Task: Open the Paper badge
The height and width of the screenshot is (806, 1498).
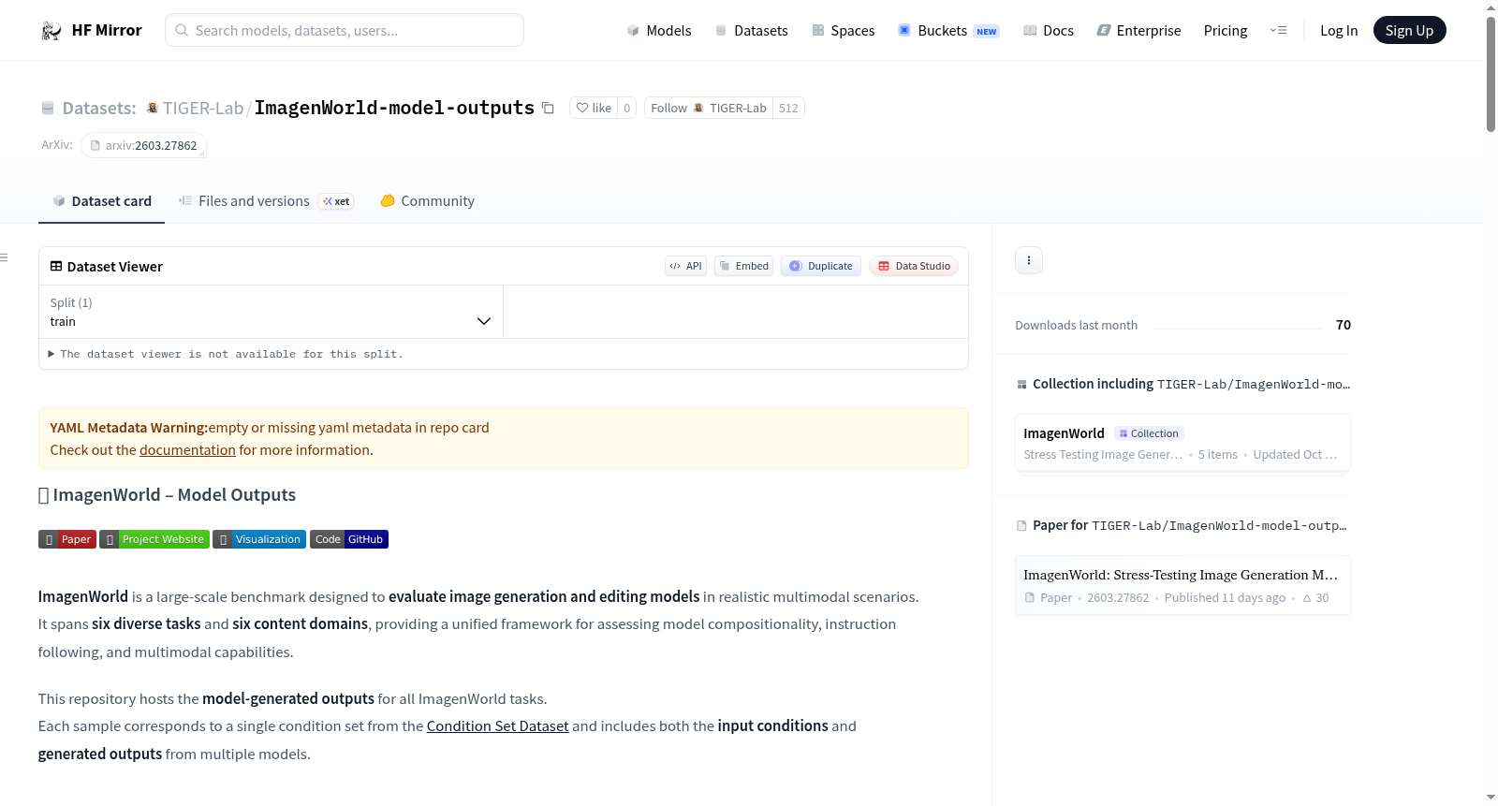Action: pyautogui.click(x=67, y=539)
